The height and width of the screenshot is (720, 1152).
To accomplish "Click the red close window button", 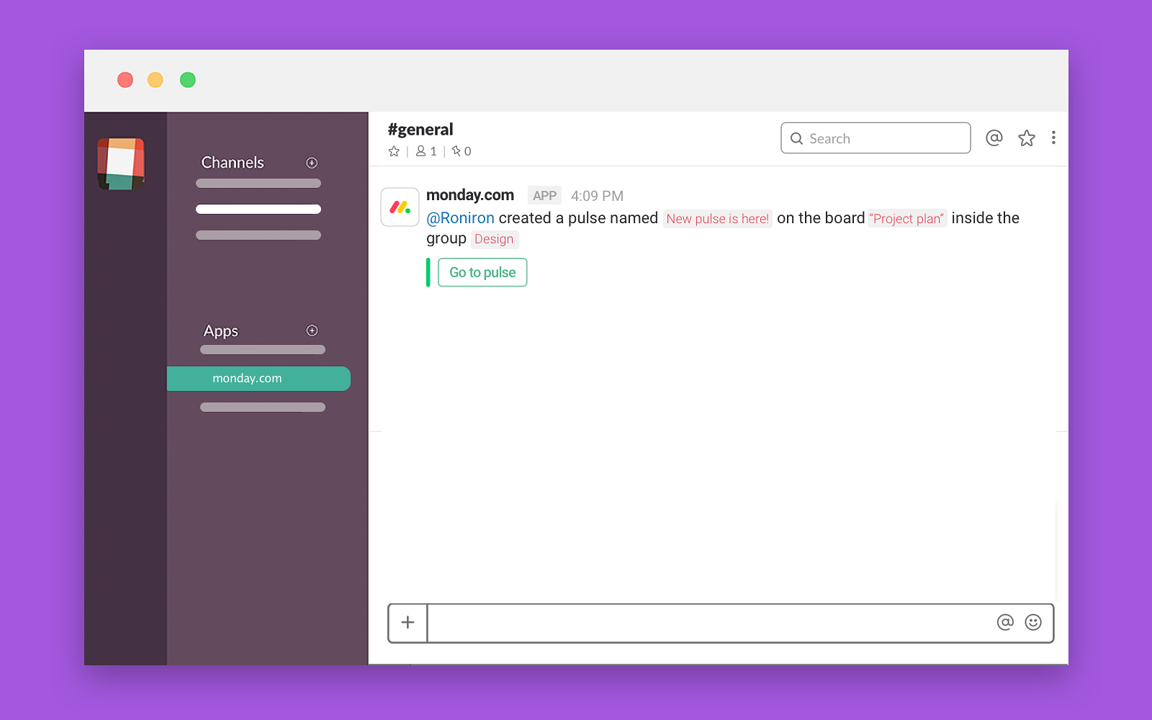I will [x=125, y=80].
